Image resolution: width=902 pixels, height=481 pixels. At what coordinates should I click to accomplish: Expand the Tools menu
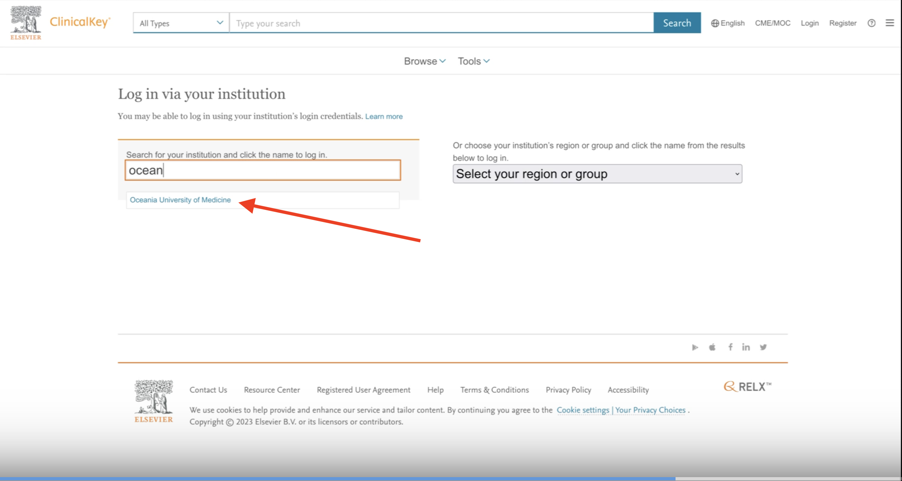(x=474, y=61)
